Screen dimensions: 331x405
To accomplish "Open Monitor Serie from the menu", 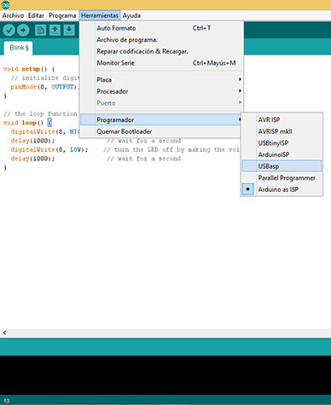I will click(x=161, y=63).
